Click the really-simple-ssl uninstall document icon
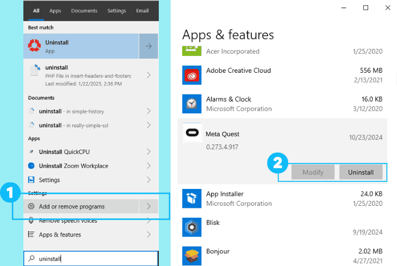The image size is (397, 266). click(32, 125)
